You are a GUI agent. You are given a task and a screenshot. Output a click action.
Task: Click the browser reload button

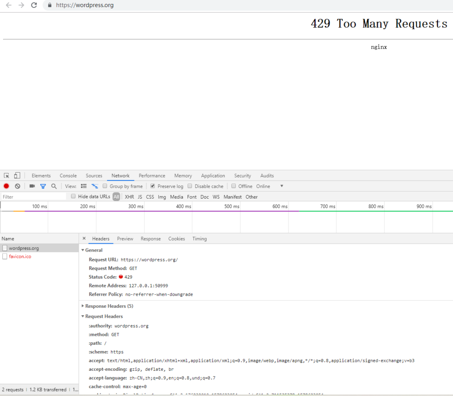pyautogui.click(x=34, y=5)
